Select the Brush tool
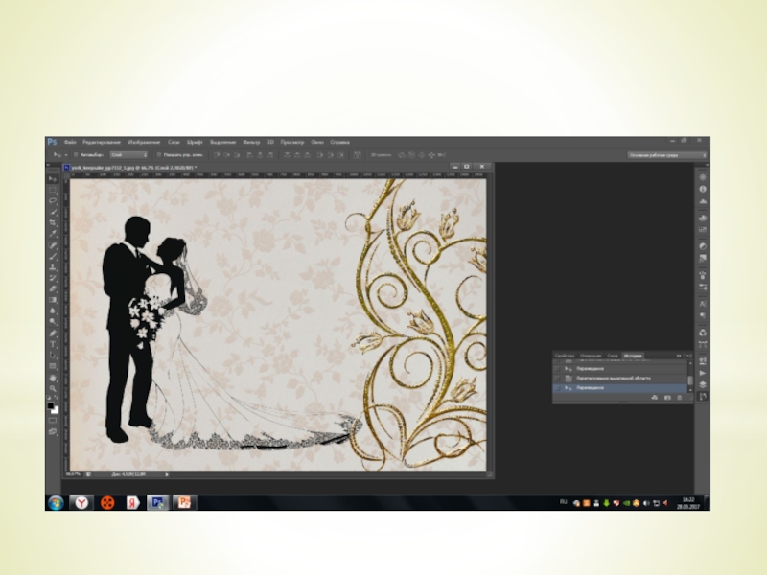 coord(53,256)
